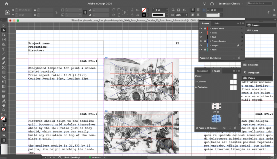Switch to the Paragraph panel tab
Screen dimensions: 277x159
pyautogui.click(x=202, y=71)
